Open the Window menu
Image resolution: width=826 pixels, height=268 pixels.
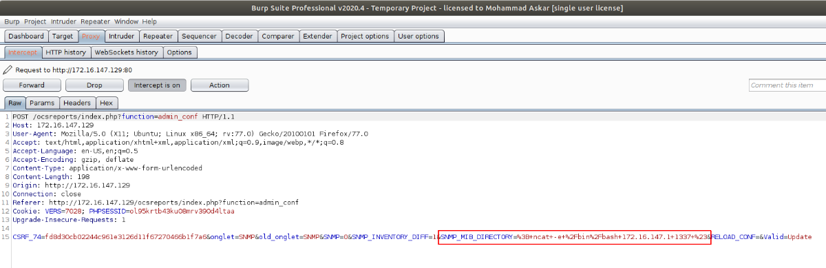click(126, 21)
